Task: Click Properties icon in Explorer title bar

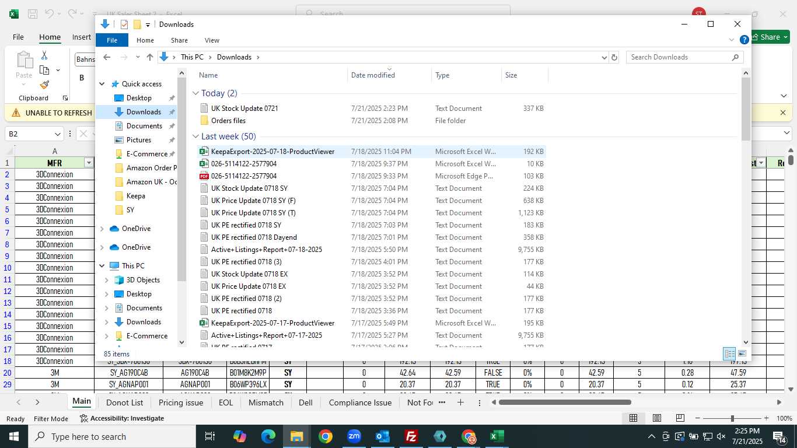Action: pyautogui.click(x=124, y=24)
